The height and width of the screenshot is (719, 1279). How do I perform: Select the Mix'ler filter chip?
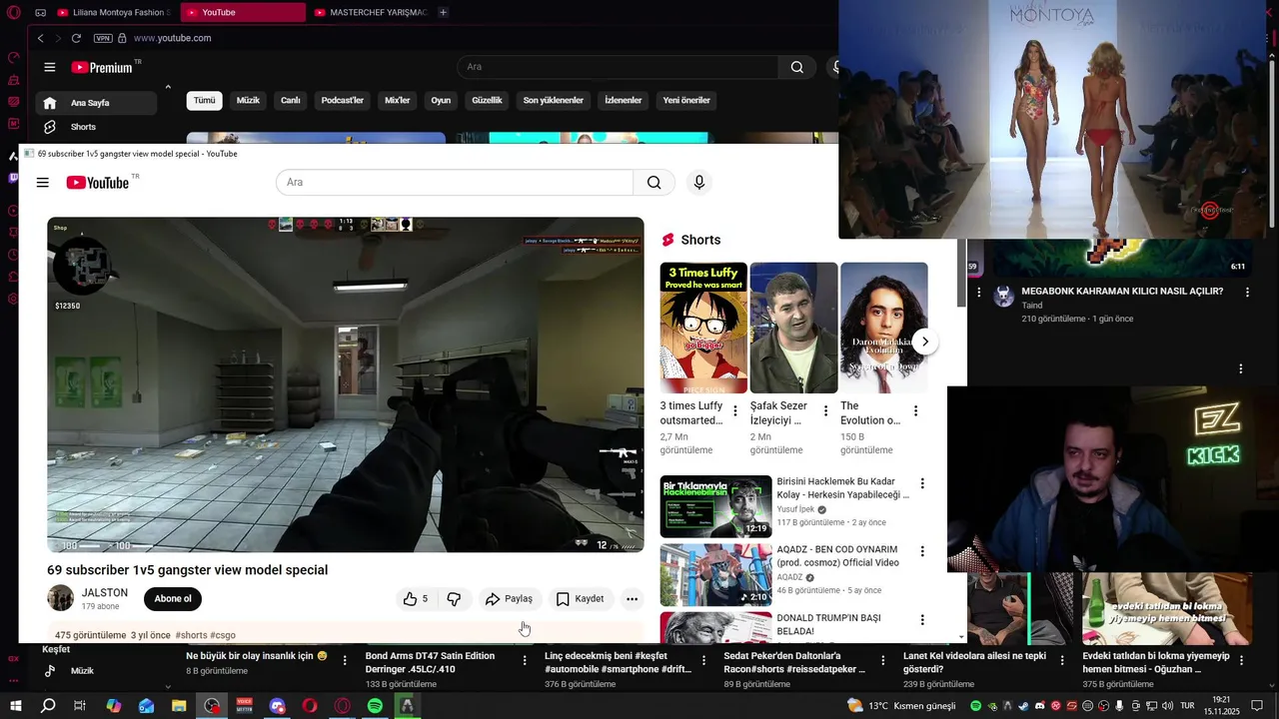(398, 100)
